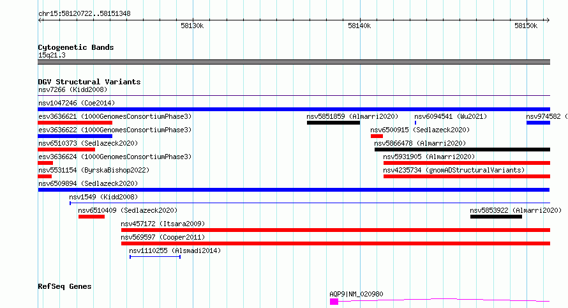Click the nsv457172 (Itsara2009) red bar

336,230
